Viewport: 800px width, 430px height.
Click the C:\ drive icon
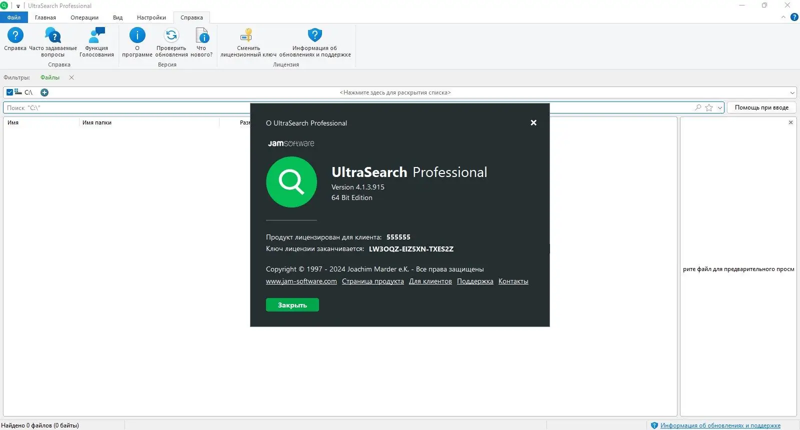(18, 92)
